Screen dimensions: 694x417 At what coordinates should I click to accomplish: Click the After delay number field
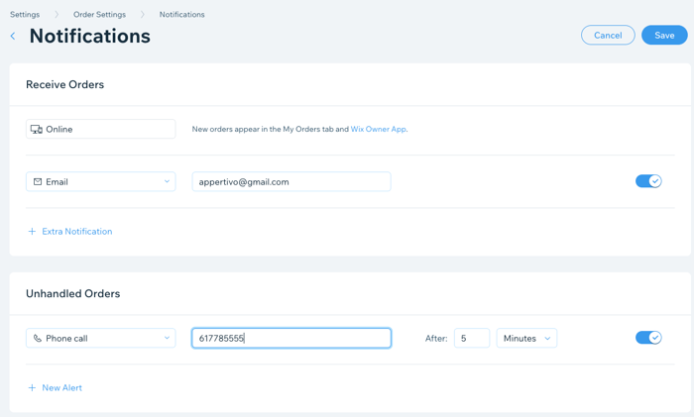pyautogui.click(x=472, y=339)
